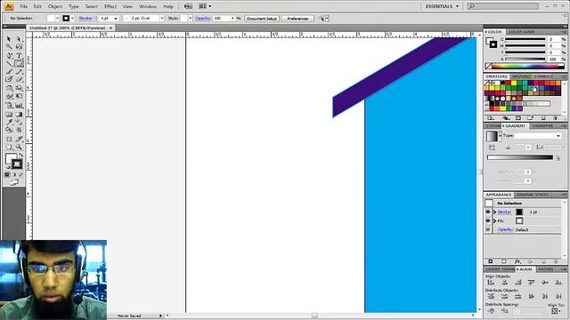Set paint mode to Color in toolbox
The height and width of the screenshot is (320, 570).
[x=7, y=174]
